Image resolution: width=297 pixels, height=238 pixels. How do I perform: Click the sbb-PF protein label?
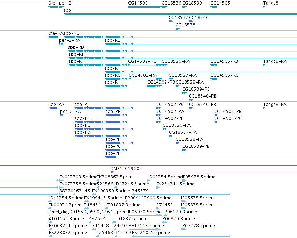coord(113,140)
